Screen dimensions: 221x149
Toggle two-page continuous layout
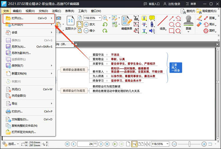click(147, 144)
